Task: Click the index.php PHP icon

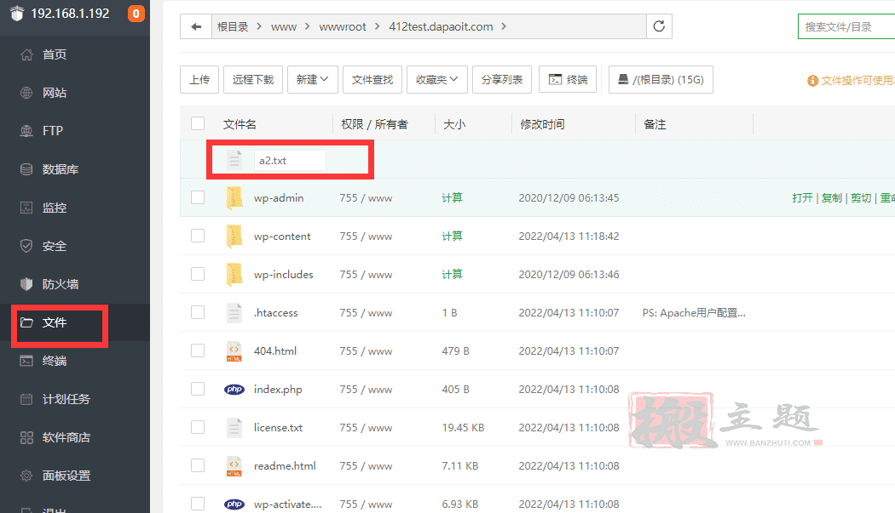Action: (234, 390)
